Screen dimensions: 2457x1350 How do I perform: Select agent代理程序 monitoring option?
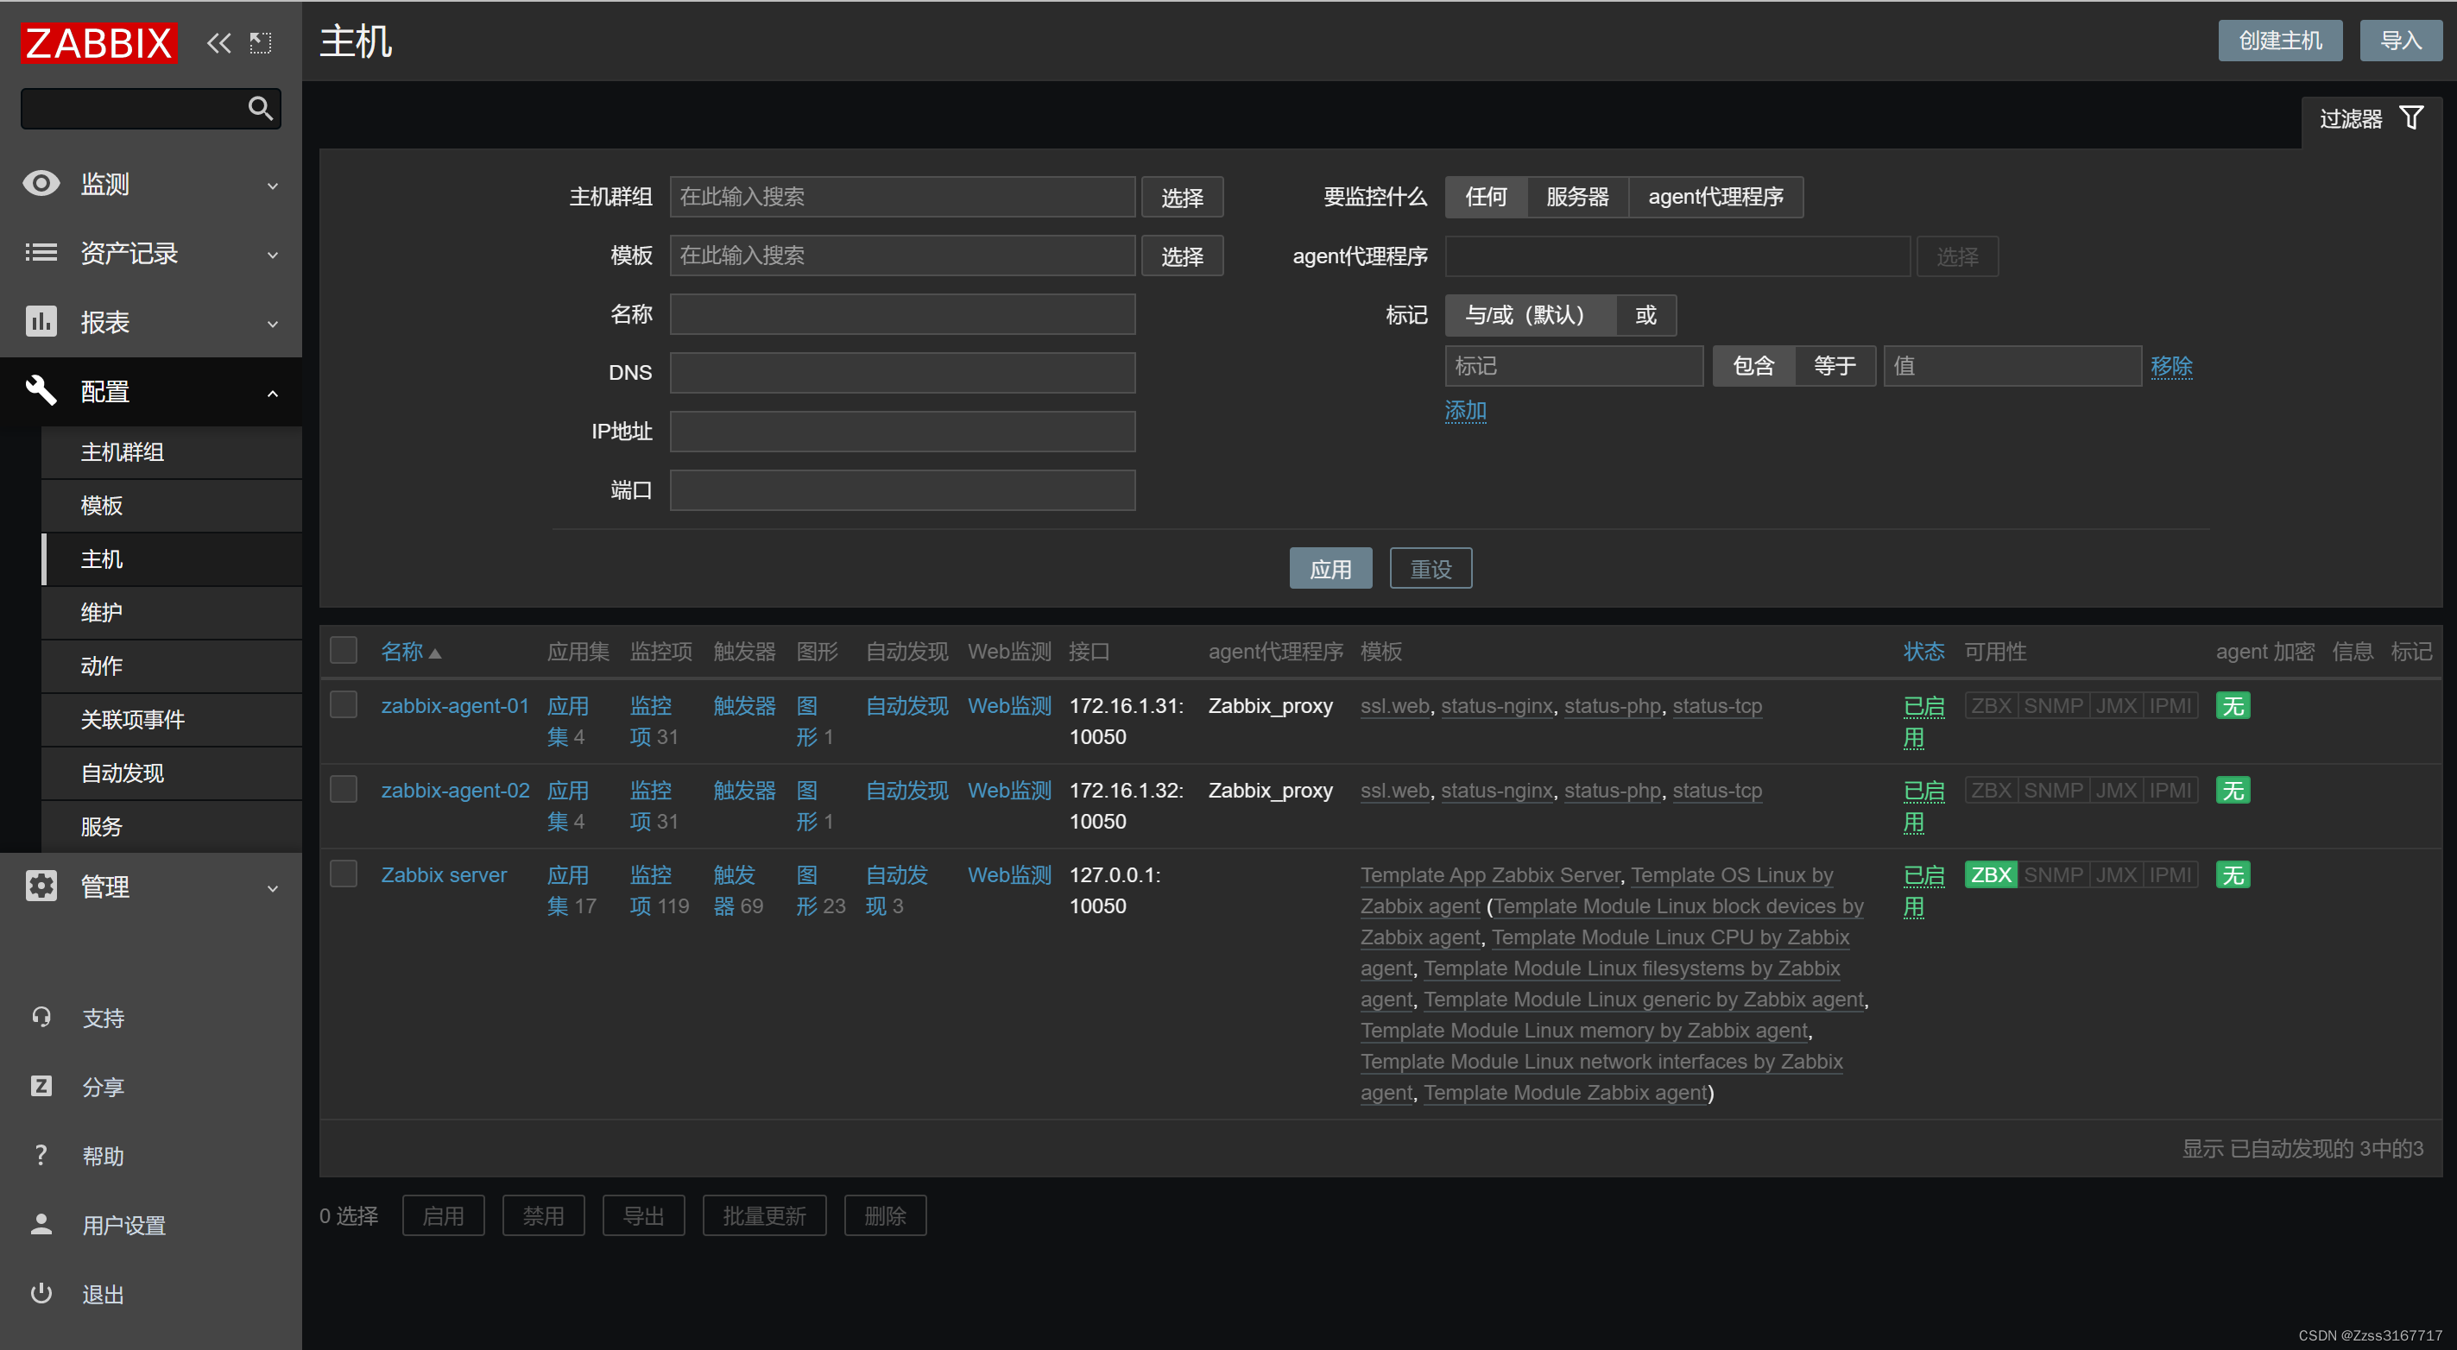pyautogui.click(x=1715, y=198)
